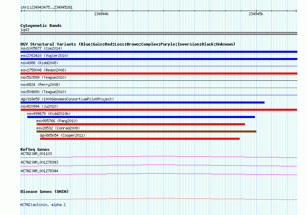Click the blue bar for nsv1005877

click(159, 52)
